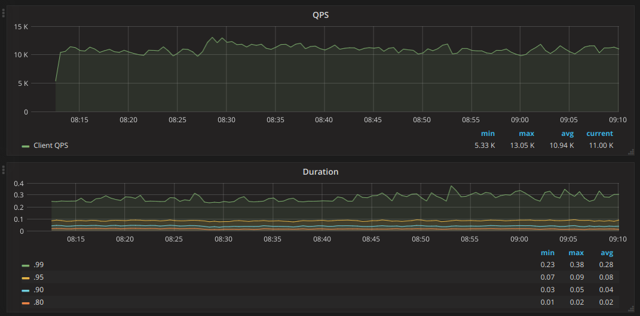Select the 0.01 min value in the .80 row
This screenshot has width=640, height=316.
tap(548, 302)
